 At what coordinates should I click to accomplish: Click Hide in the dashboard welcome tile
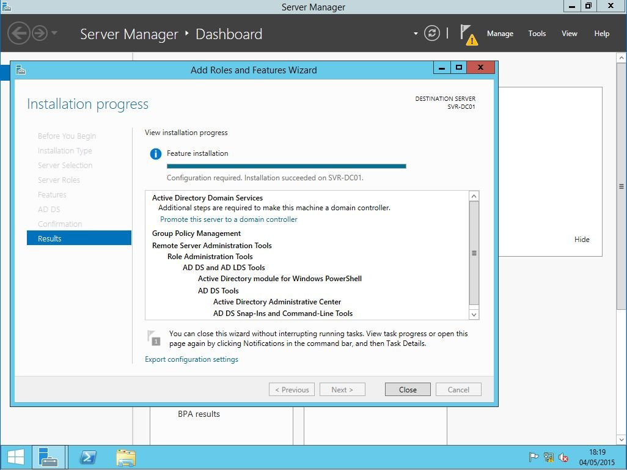[582, 240]
